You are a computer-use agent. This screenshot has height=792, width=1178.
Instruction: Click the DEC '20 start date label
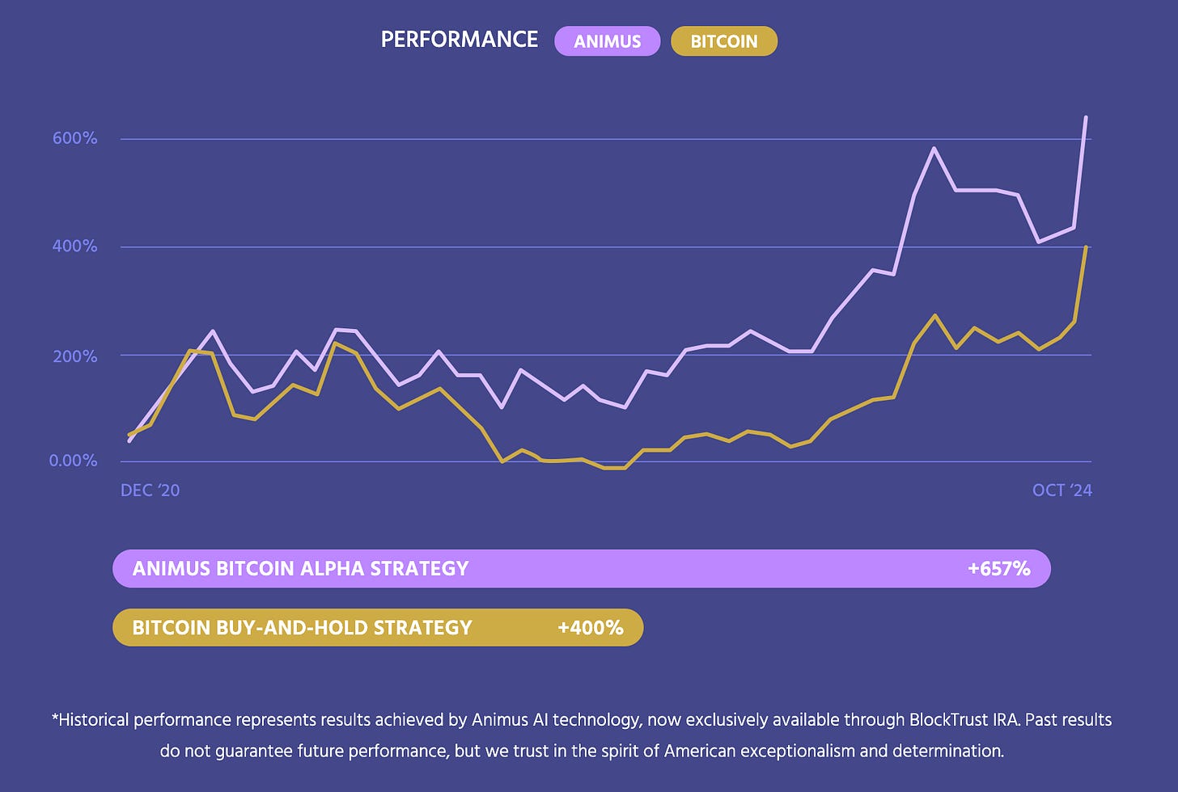[150, 491]
